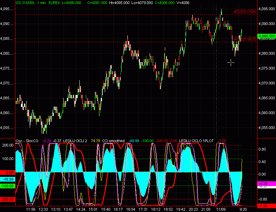
Task: Click '4,060.000' on the right price axis
Action: pyautogui.click(x=267, y=113)
